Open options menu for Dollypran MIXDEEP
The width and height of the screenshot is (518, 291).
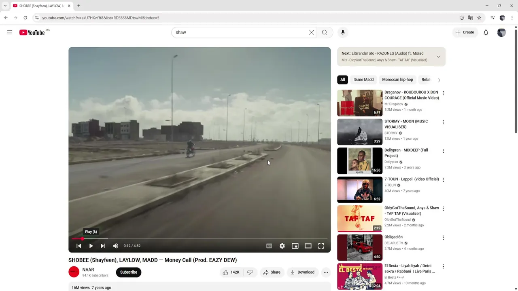click(x=444, y=151)
